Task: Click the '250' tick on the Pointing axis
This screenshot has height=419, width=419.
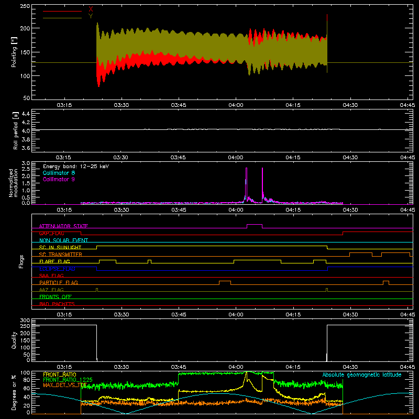Action: point(25,6)
